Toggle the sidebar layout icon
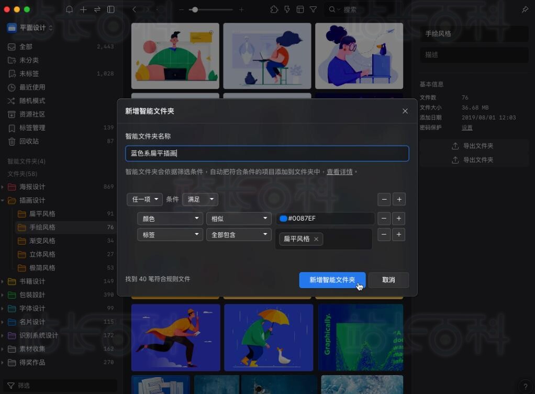The width and height of the screenshot is (535, 394). pos(111,9)
